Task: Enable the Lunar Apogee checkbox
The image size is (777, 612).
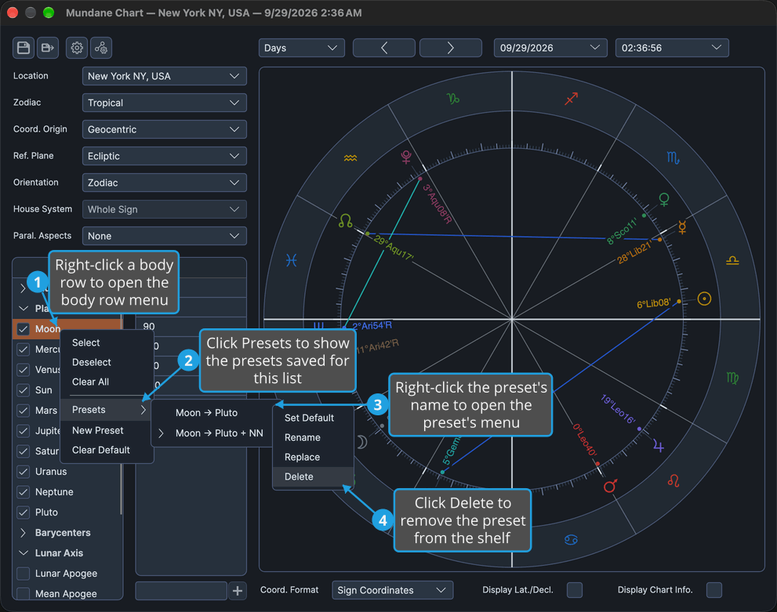Action: point(24,574)
